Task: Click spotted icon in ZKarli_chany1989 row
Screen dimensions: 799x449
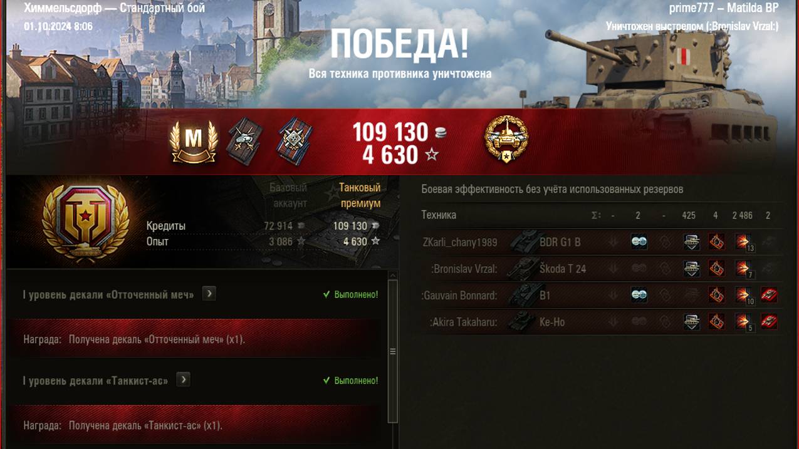Action: [x=639, y=242]
